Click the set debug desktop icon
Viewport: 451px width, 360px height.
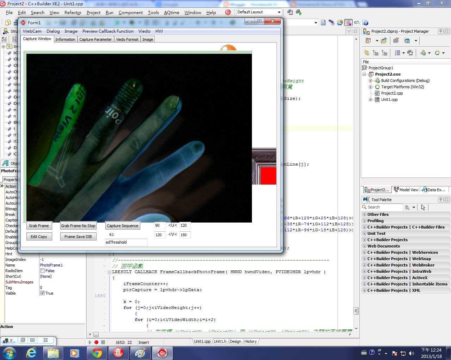[x=299, y=12]
